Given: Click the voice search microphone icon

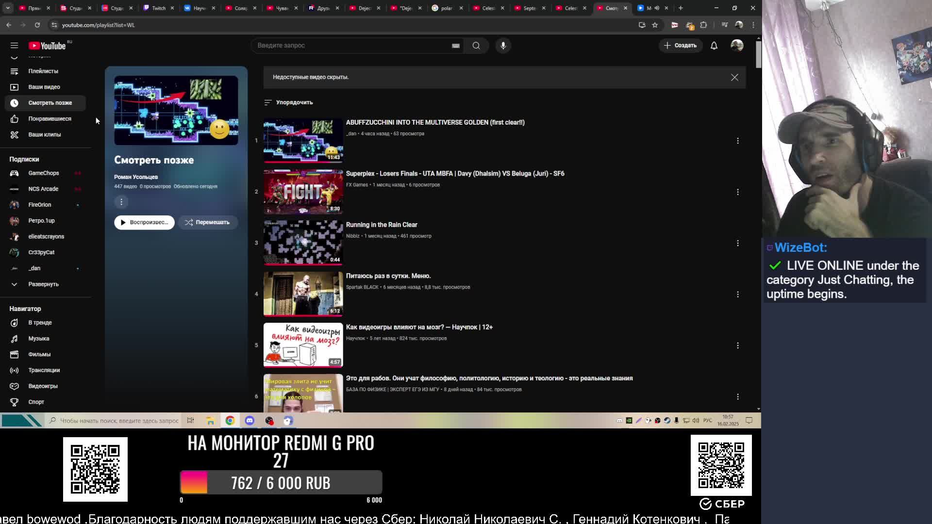Looking at the screenshot, I should pyautogui.click(x=503, y=46).
